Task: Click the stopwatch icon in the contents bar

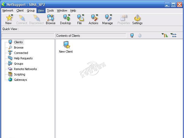Action: click(x=140, y=35)
